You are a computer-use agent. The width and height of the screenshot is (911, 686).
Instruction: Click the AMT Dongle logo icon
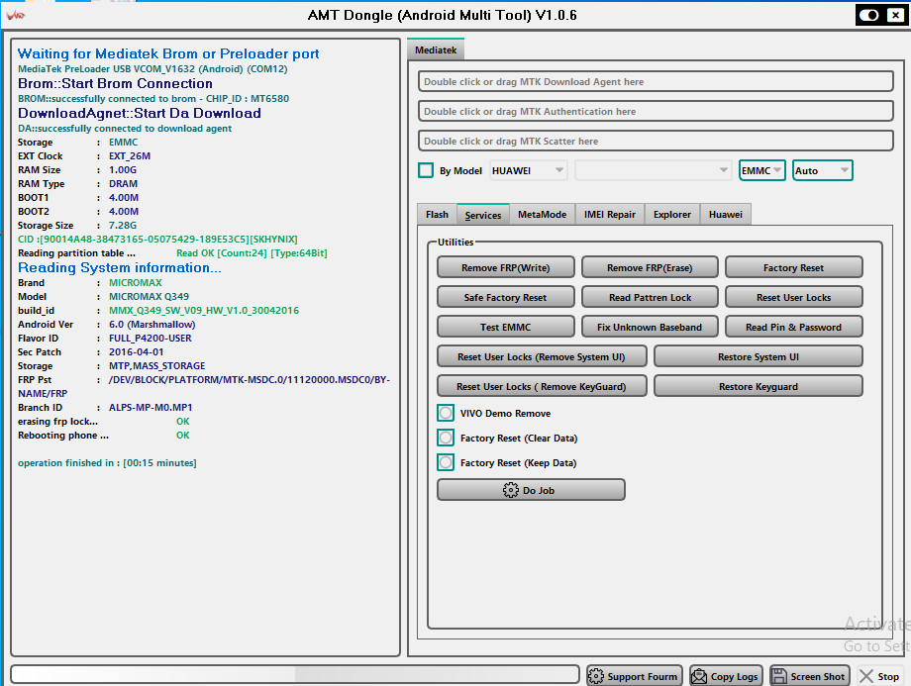point(16,15)
